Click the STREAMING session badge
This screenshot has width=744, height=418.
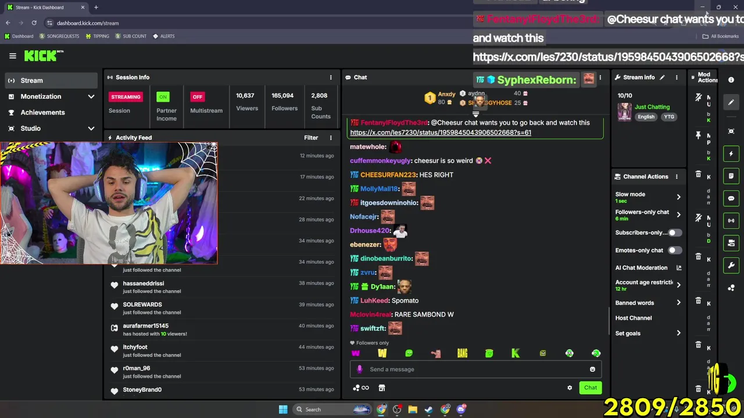pos(126,97)
